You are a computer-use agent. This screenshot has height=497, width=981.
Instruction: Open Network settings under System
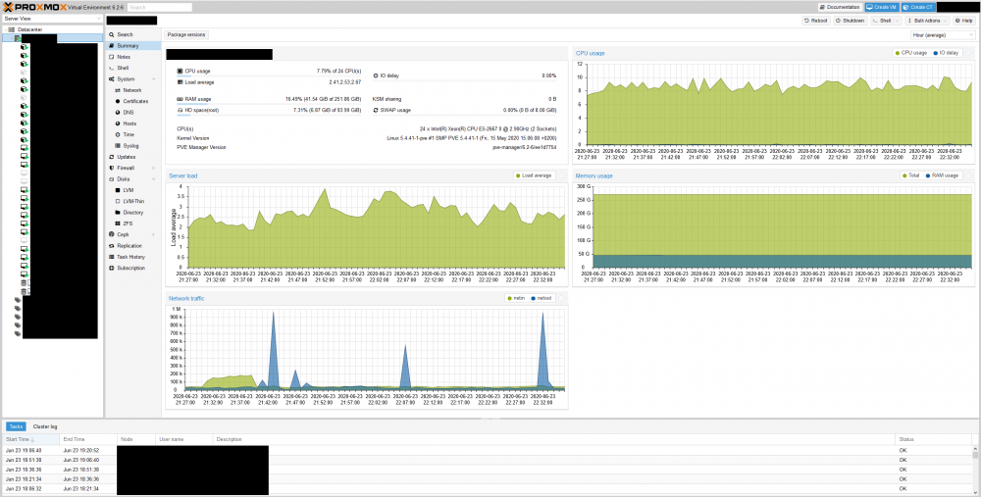pyautogui.click(x=132, y=90)
